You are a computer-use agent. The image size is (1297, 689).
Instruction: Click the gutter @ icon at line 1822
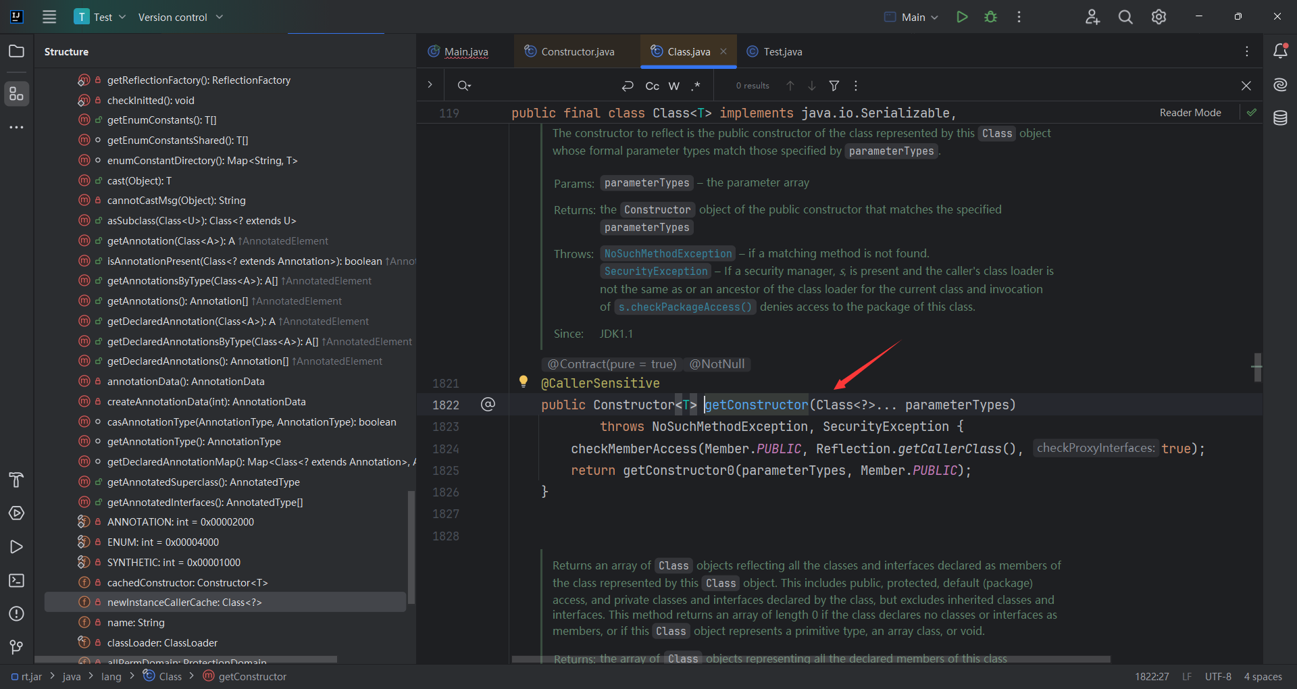coord(488,405)
